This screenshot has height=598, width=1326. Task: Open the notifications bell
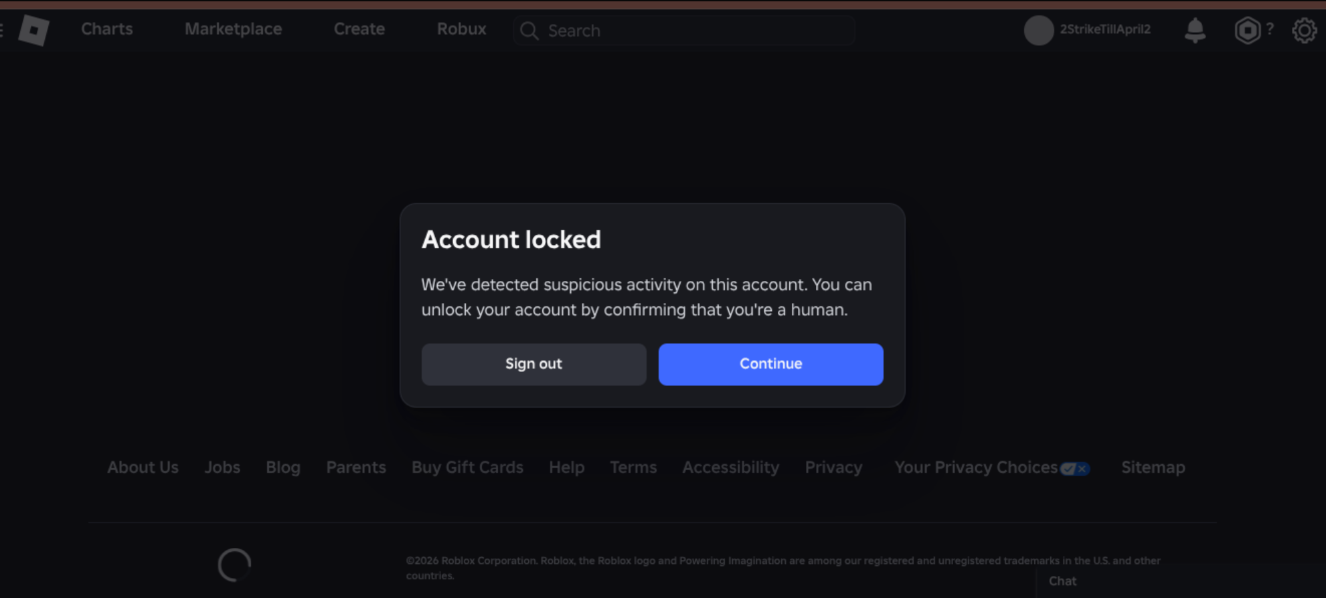[1195, 30]
